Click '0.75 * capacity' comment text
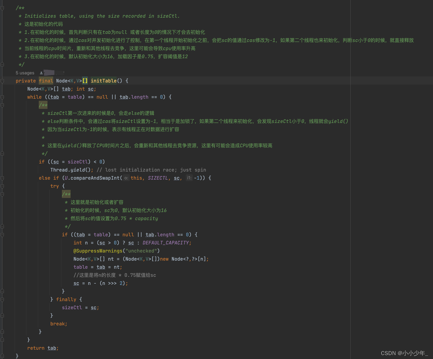The image size is (433, 359). pyautogui.click(x=136, y=218)
